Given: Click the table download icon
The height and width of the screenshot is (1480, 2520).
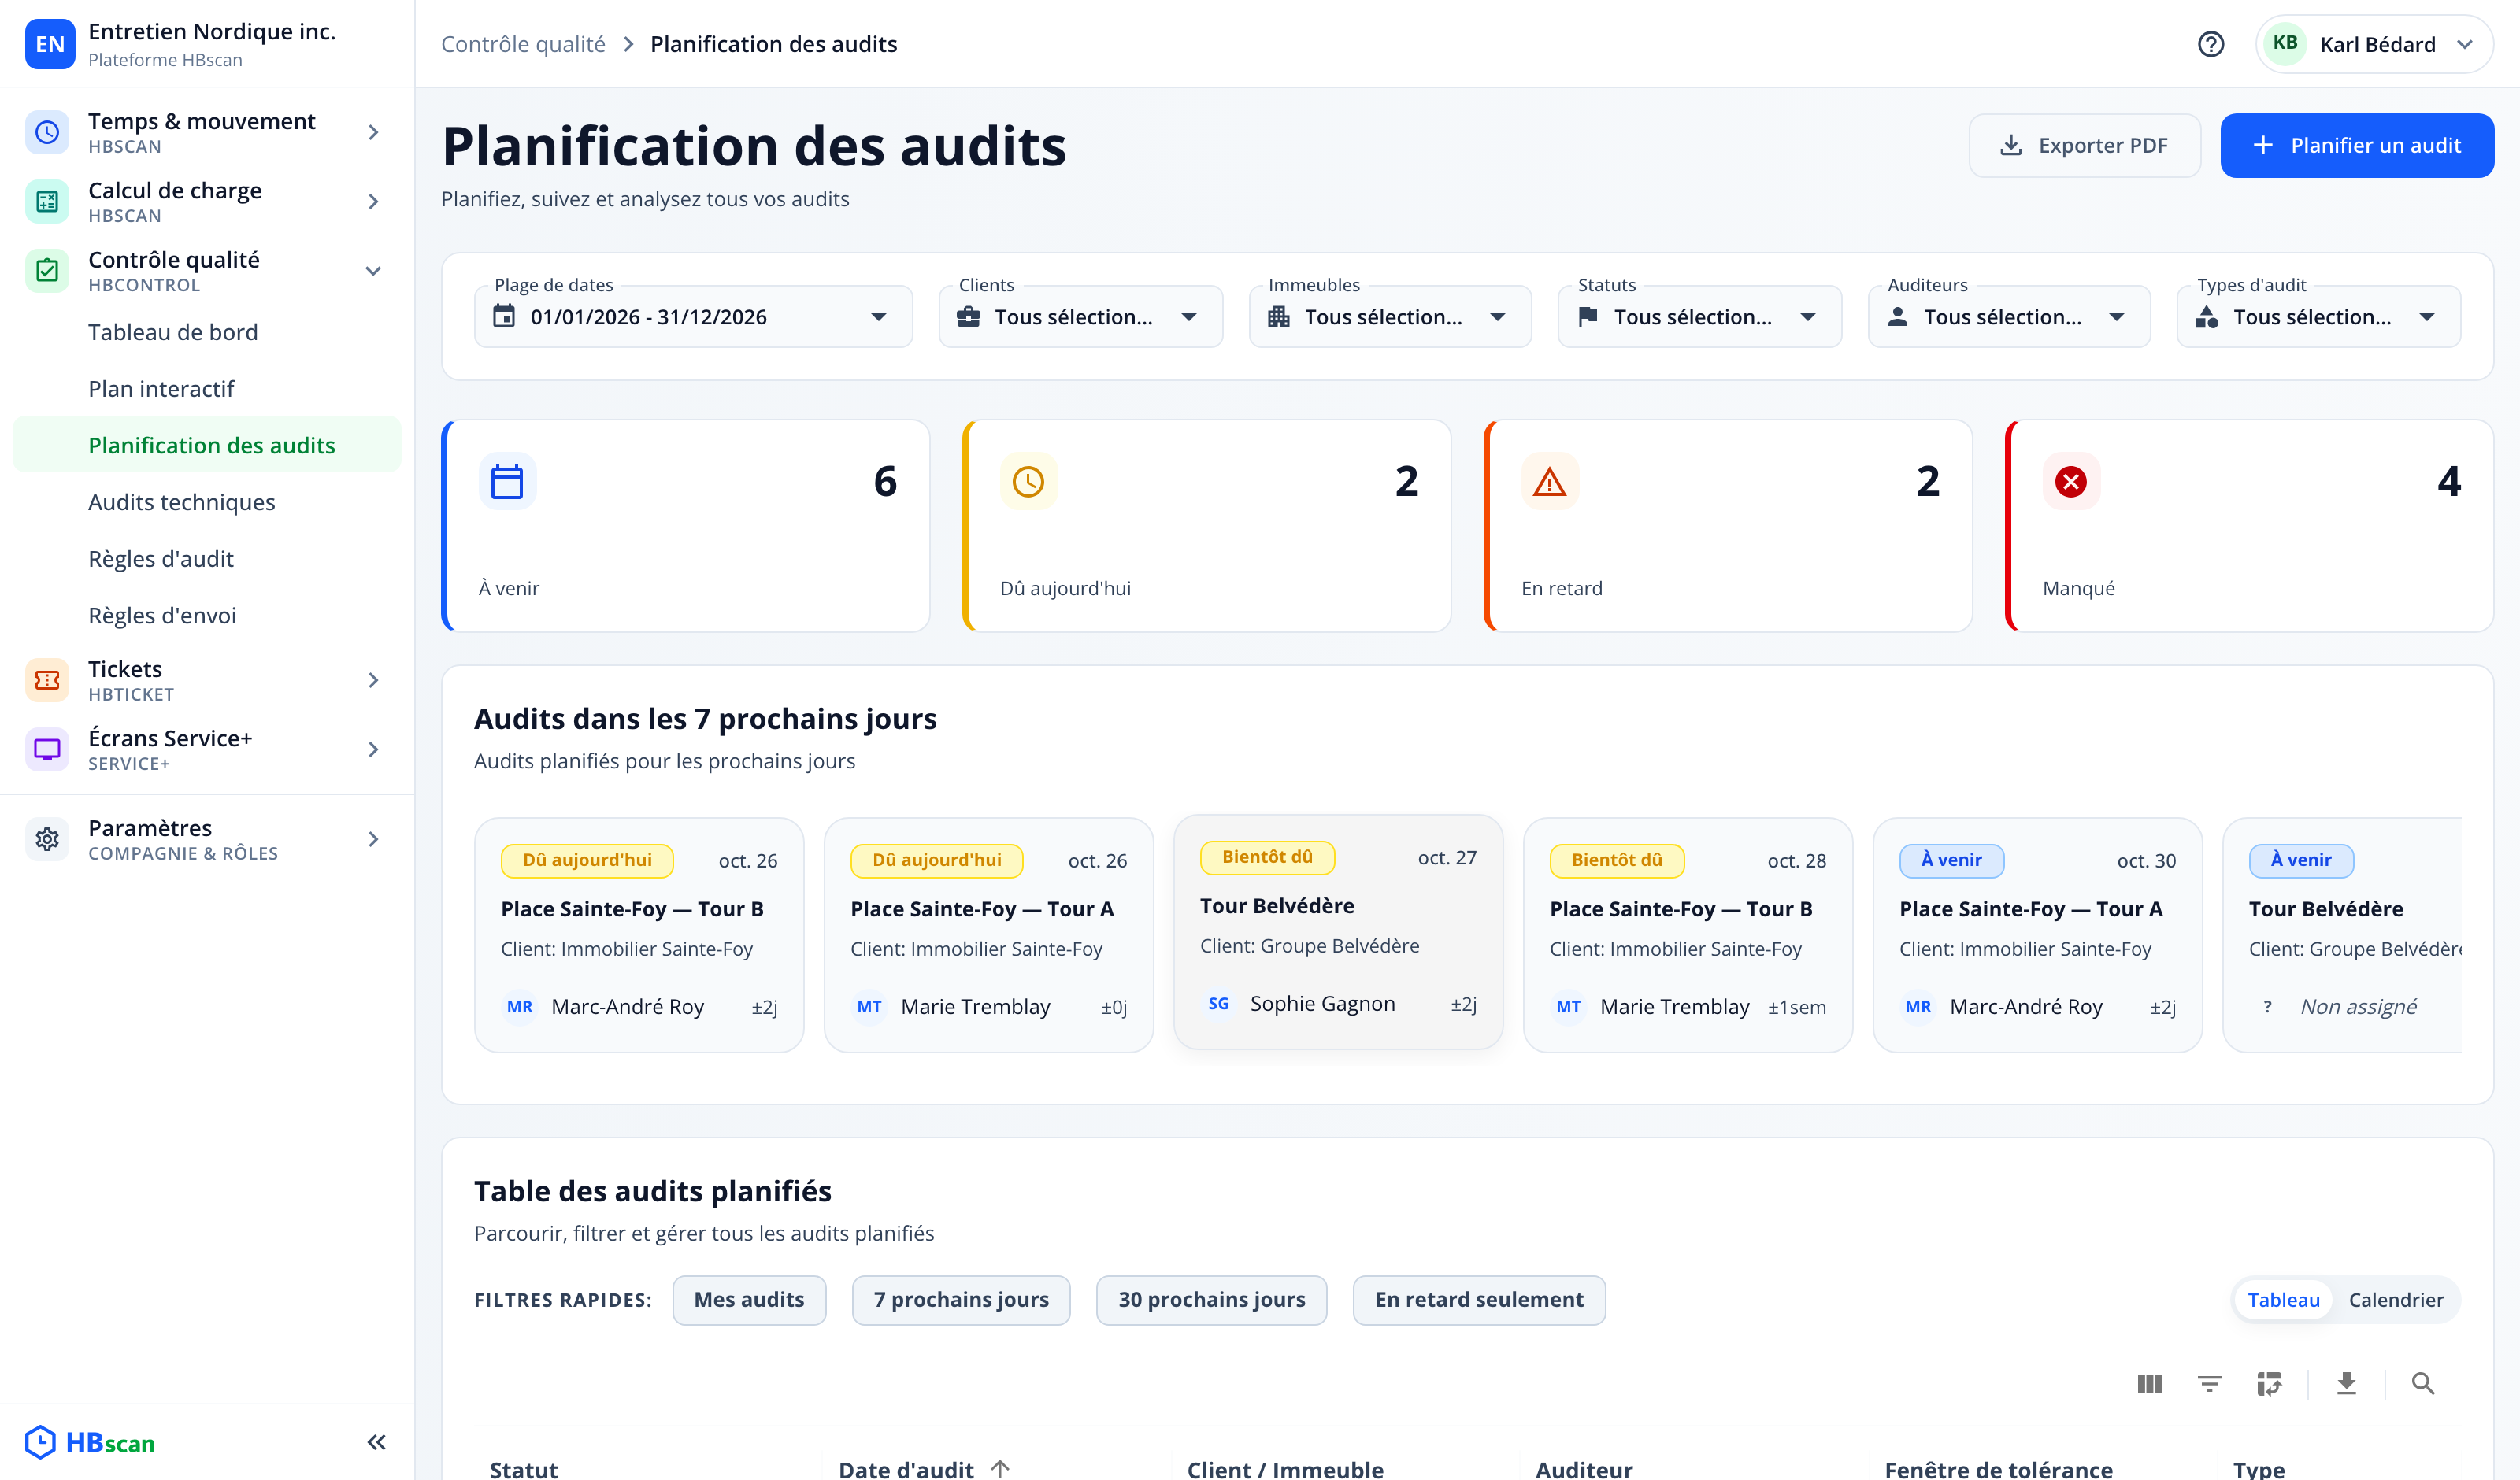Looking at the screenshot, I should click(x=2346, y=1383).
